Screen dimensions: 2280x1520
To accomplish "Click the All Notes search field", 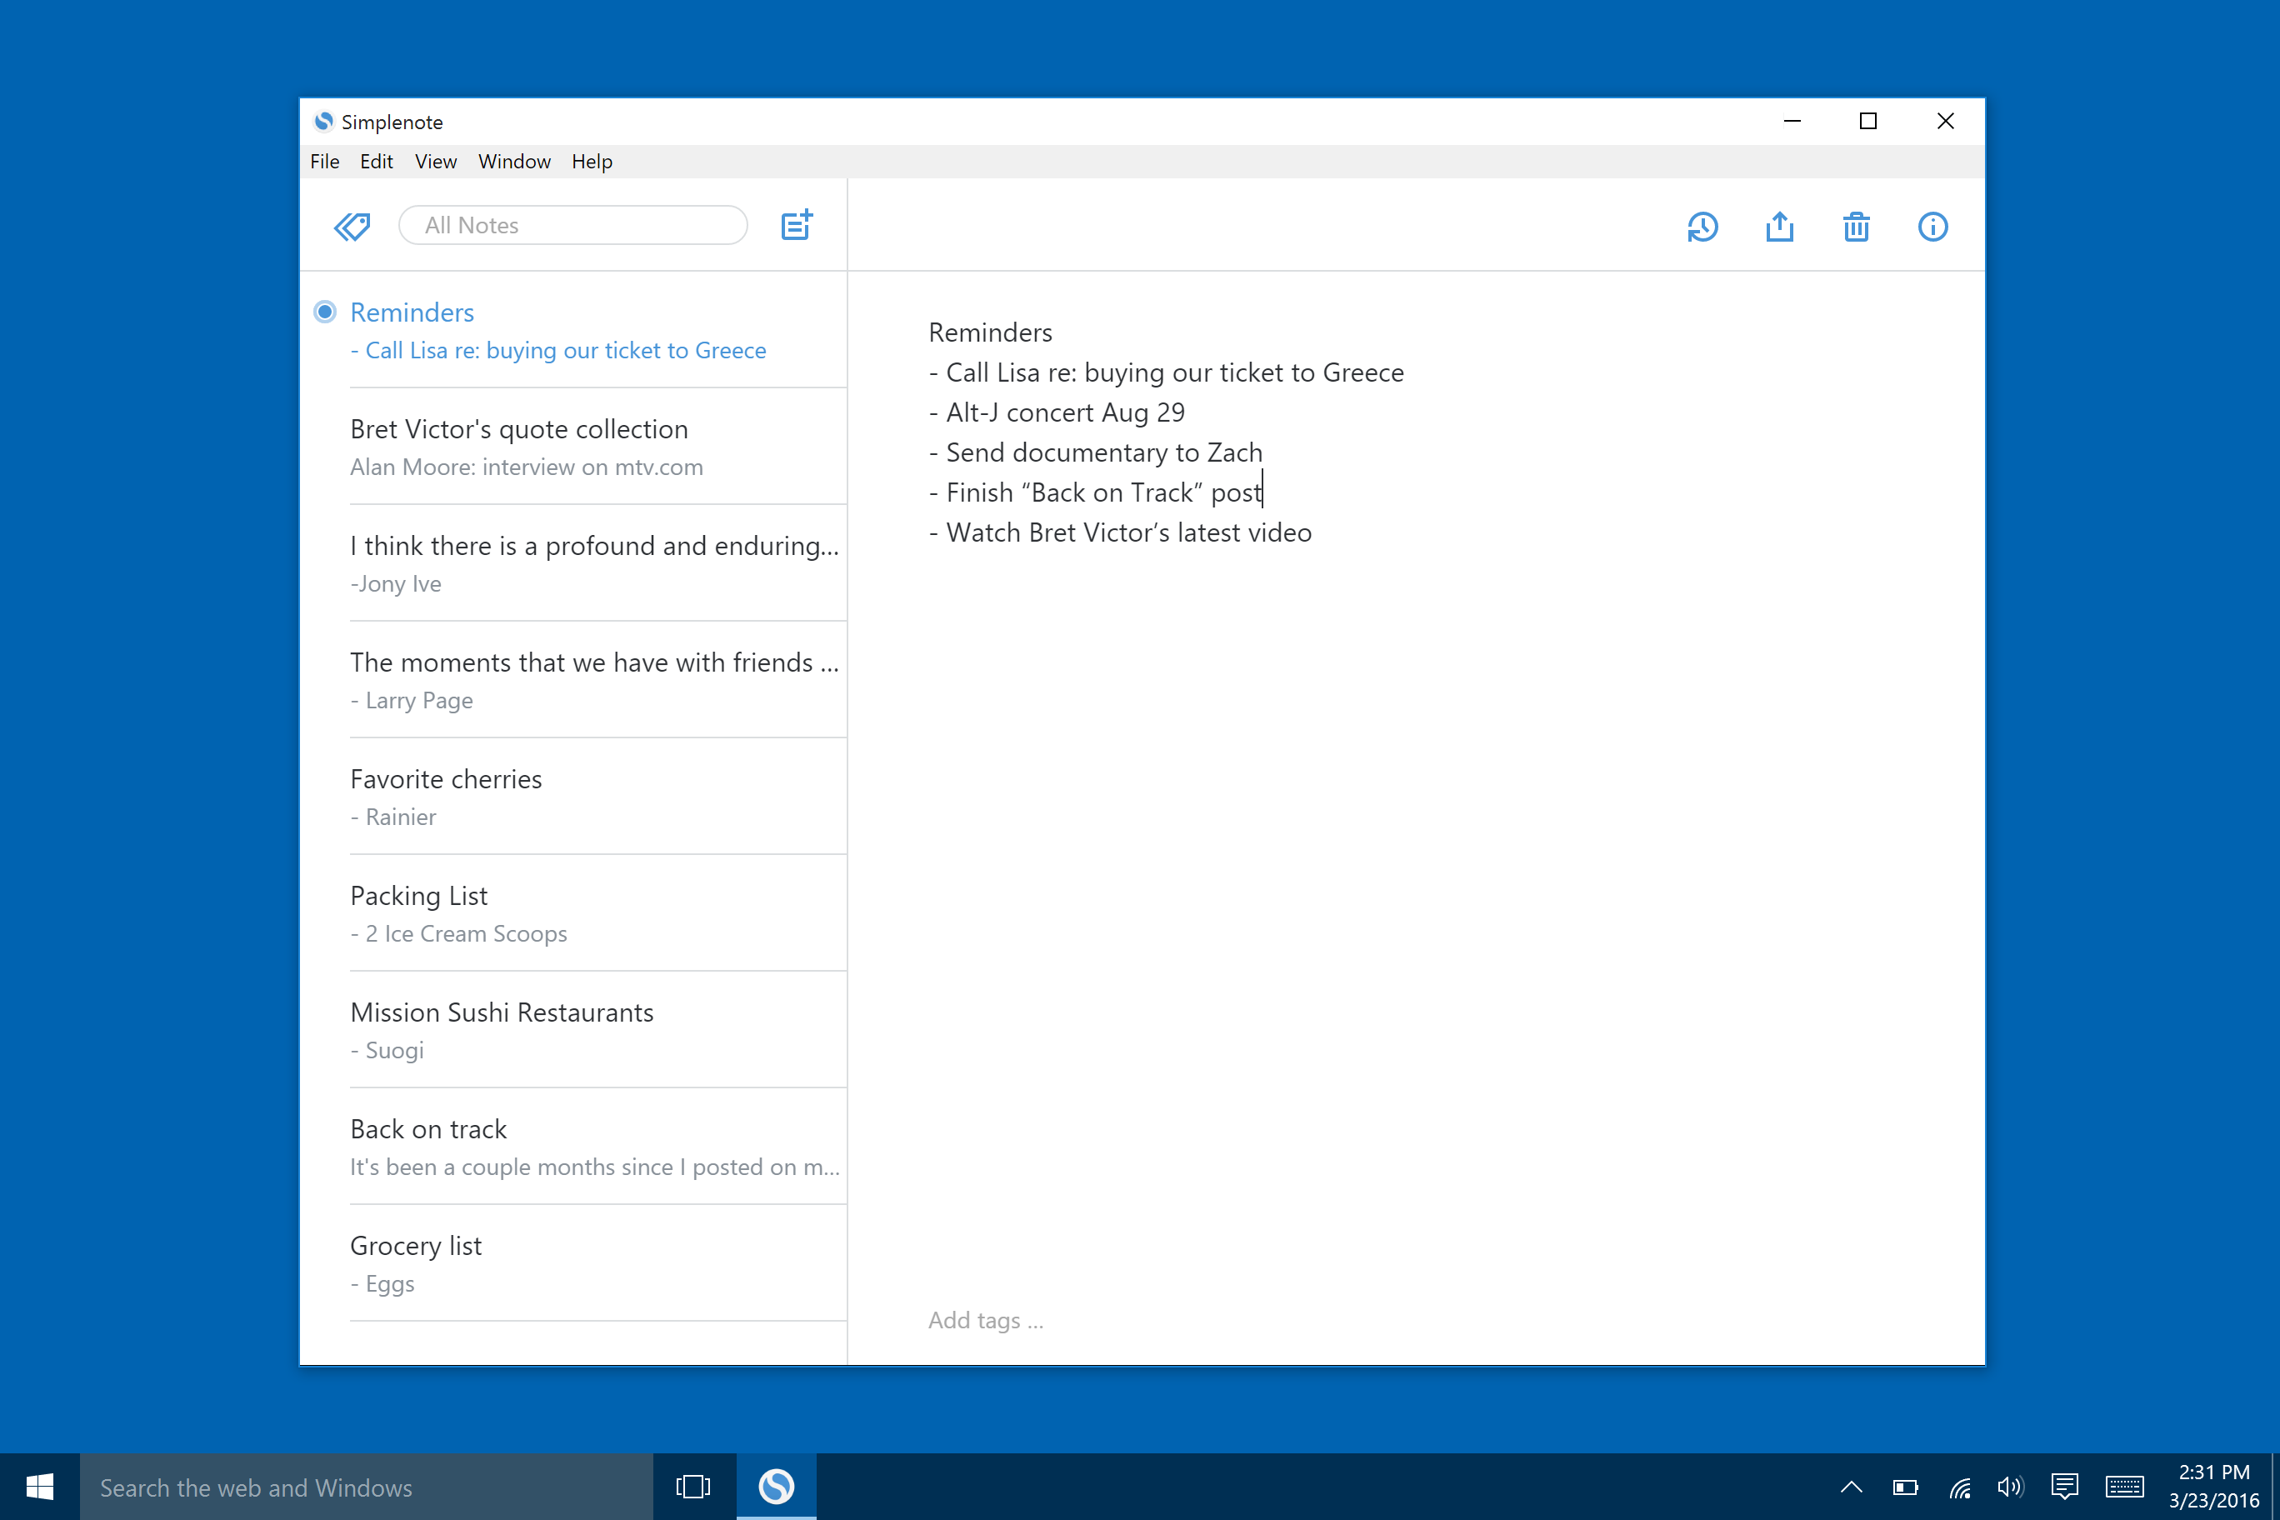I will point(572,226).
